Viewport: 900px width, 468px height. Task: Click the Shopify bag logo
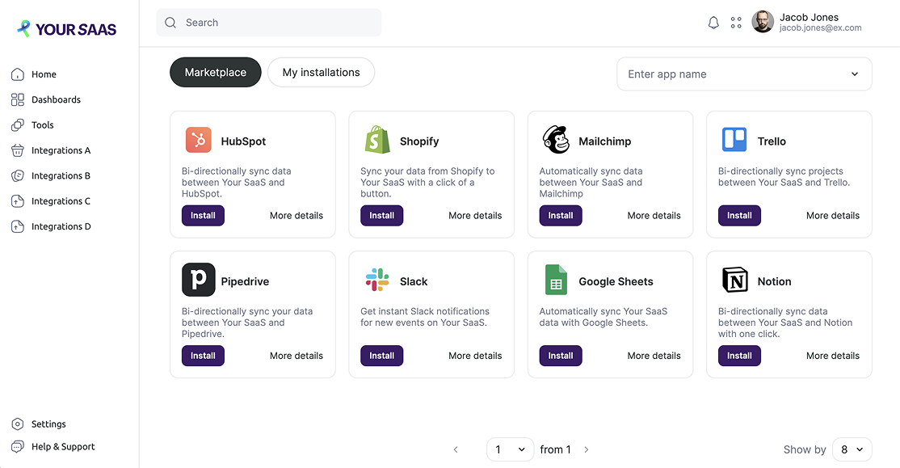(377, 140)
